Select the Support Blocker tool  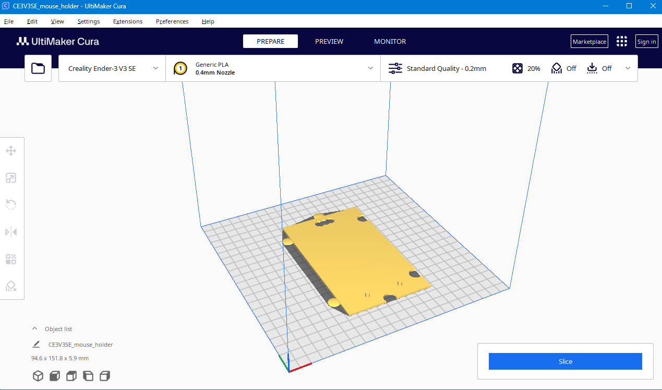tap(11, 286)
